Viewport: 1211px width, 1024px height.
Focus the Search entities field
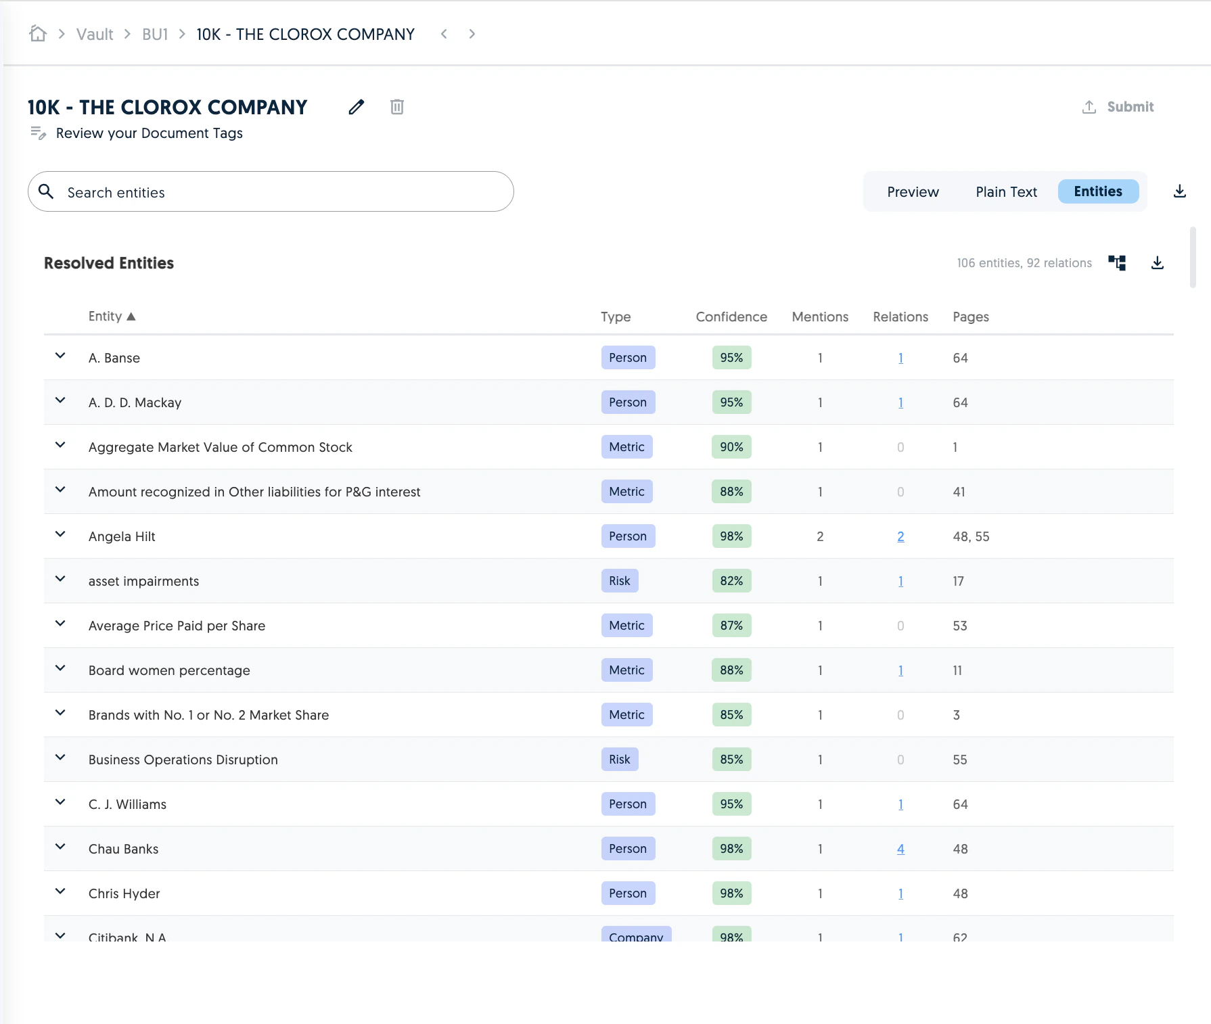271,192
